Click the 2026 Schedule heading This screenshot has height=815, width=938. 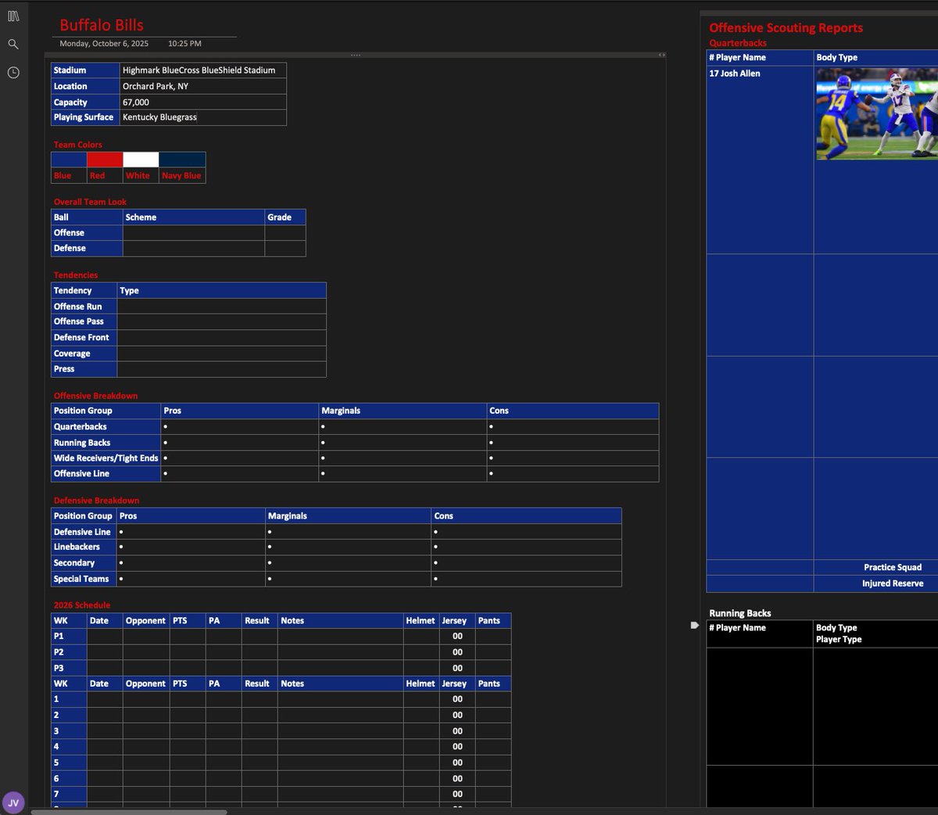pyautogui.click(x=81, y=605)
